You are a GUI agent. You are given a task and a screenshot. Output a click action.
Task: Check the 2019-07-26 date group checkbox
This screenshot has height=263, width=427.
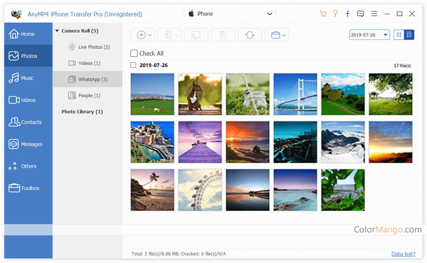pos(133,65)
